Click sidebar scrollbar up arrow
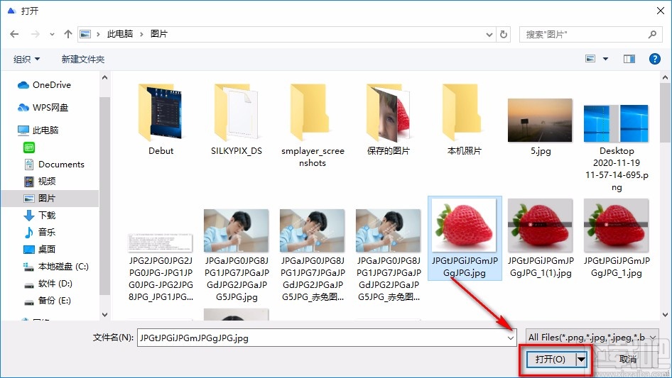The width and height of the screenshot is (672, 378). pos(104,77)
